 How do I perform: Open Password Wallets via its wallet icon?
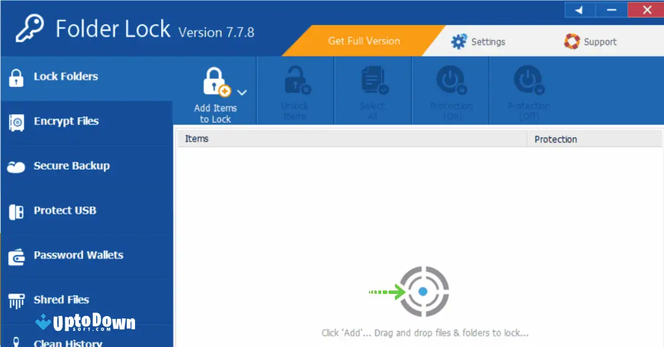point(17,255)
